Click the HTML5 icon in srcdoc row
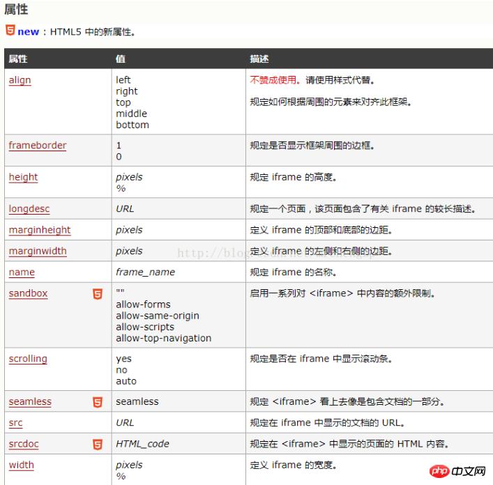 click(x=98, y=445)
